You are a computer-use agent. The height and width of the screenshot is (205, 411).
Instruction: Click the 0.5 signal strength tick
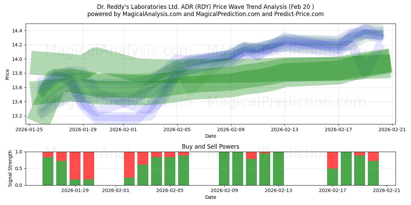(x=19, y=168)
